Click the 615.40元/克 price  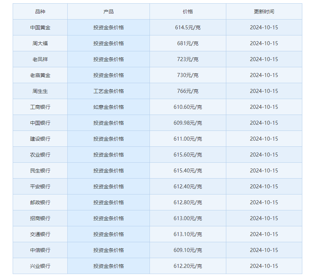click(188, 171)
